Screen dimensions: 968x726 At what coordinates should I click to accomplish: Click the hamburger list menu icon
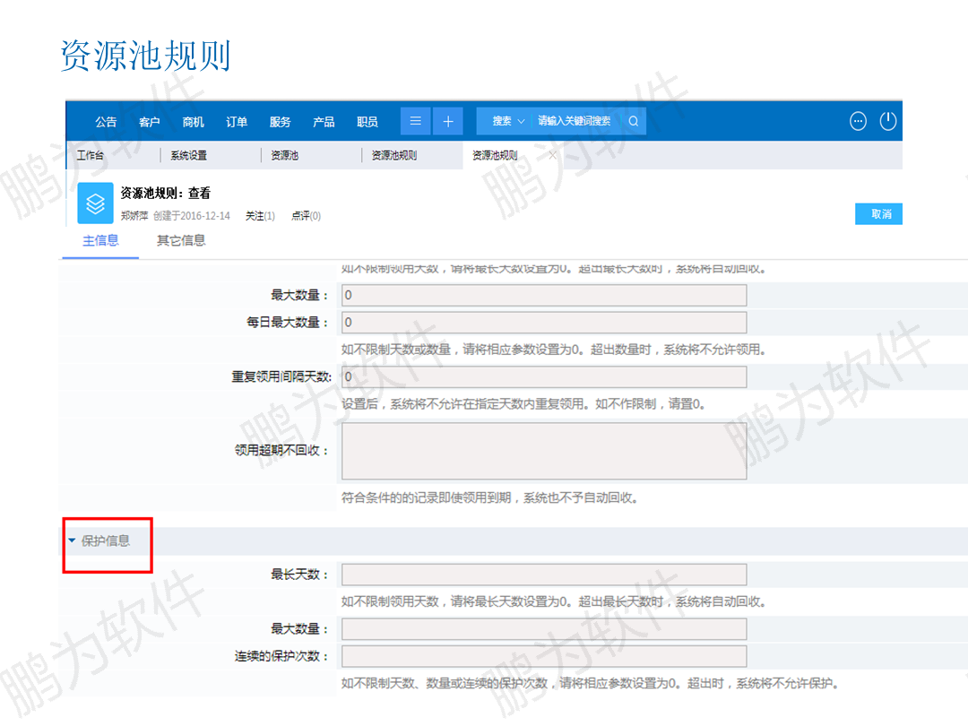416,121
